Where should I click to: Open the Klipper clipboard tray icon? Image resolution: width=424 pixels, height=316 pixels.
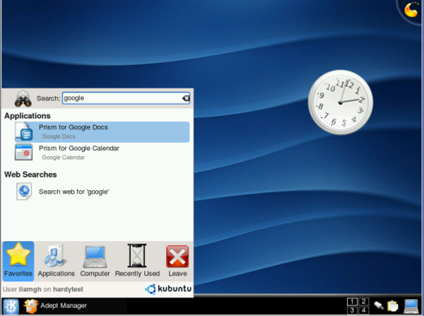[x=393, y=306]
